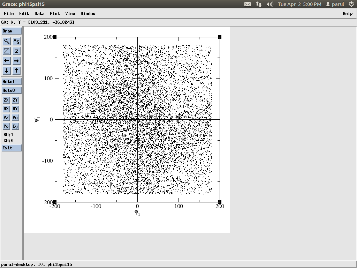Click the large Z zoom-in icon
357x268 pixels.
point(7,51)
